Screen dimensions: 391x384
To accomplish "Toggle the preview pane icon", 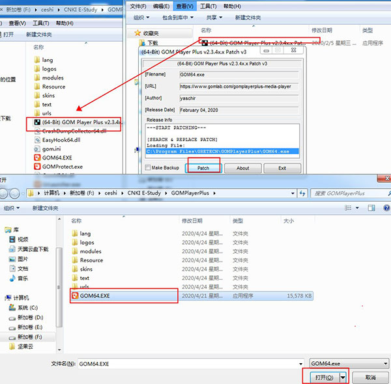I will (x=371, y=208).
